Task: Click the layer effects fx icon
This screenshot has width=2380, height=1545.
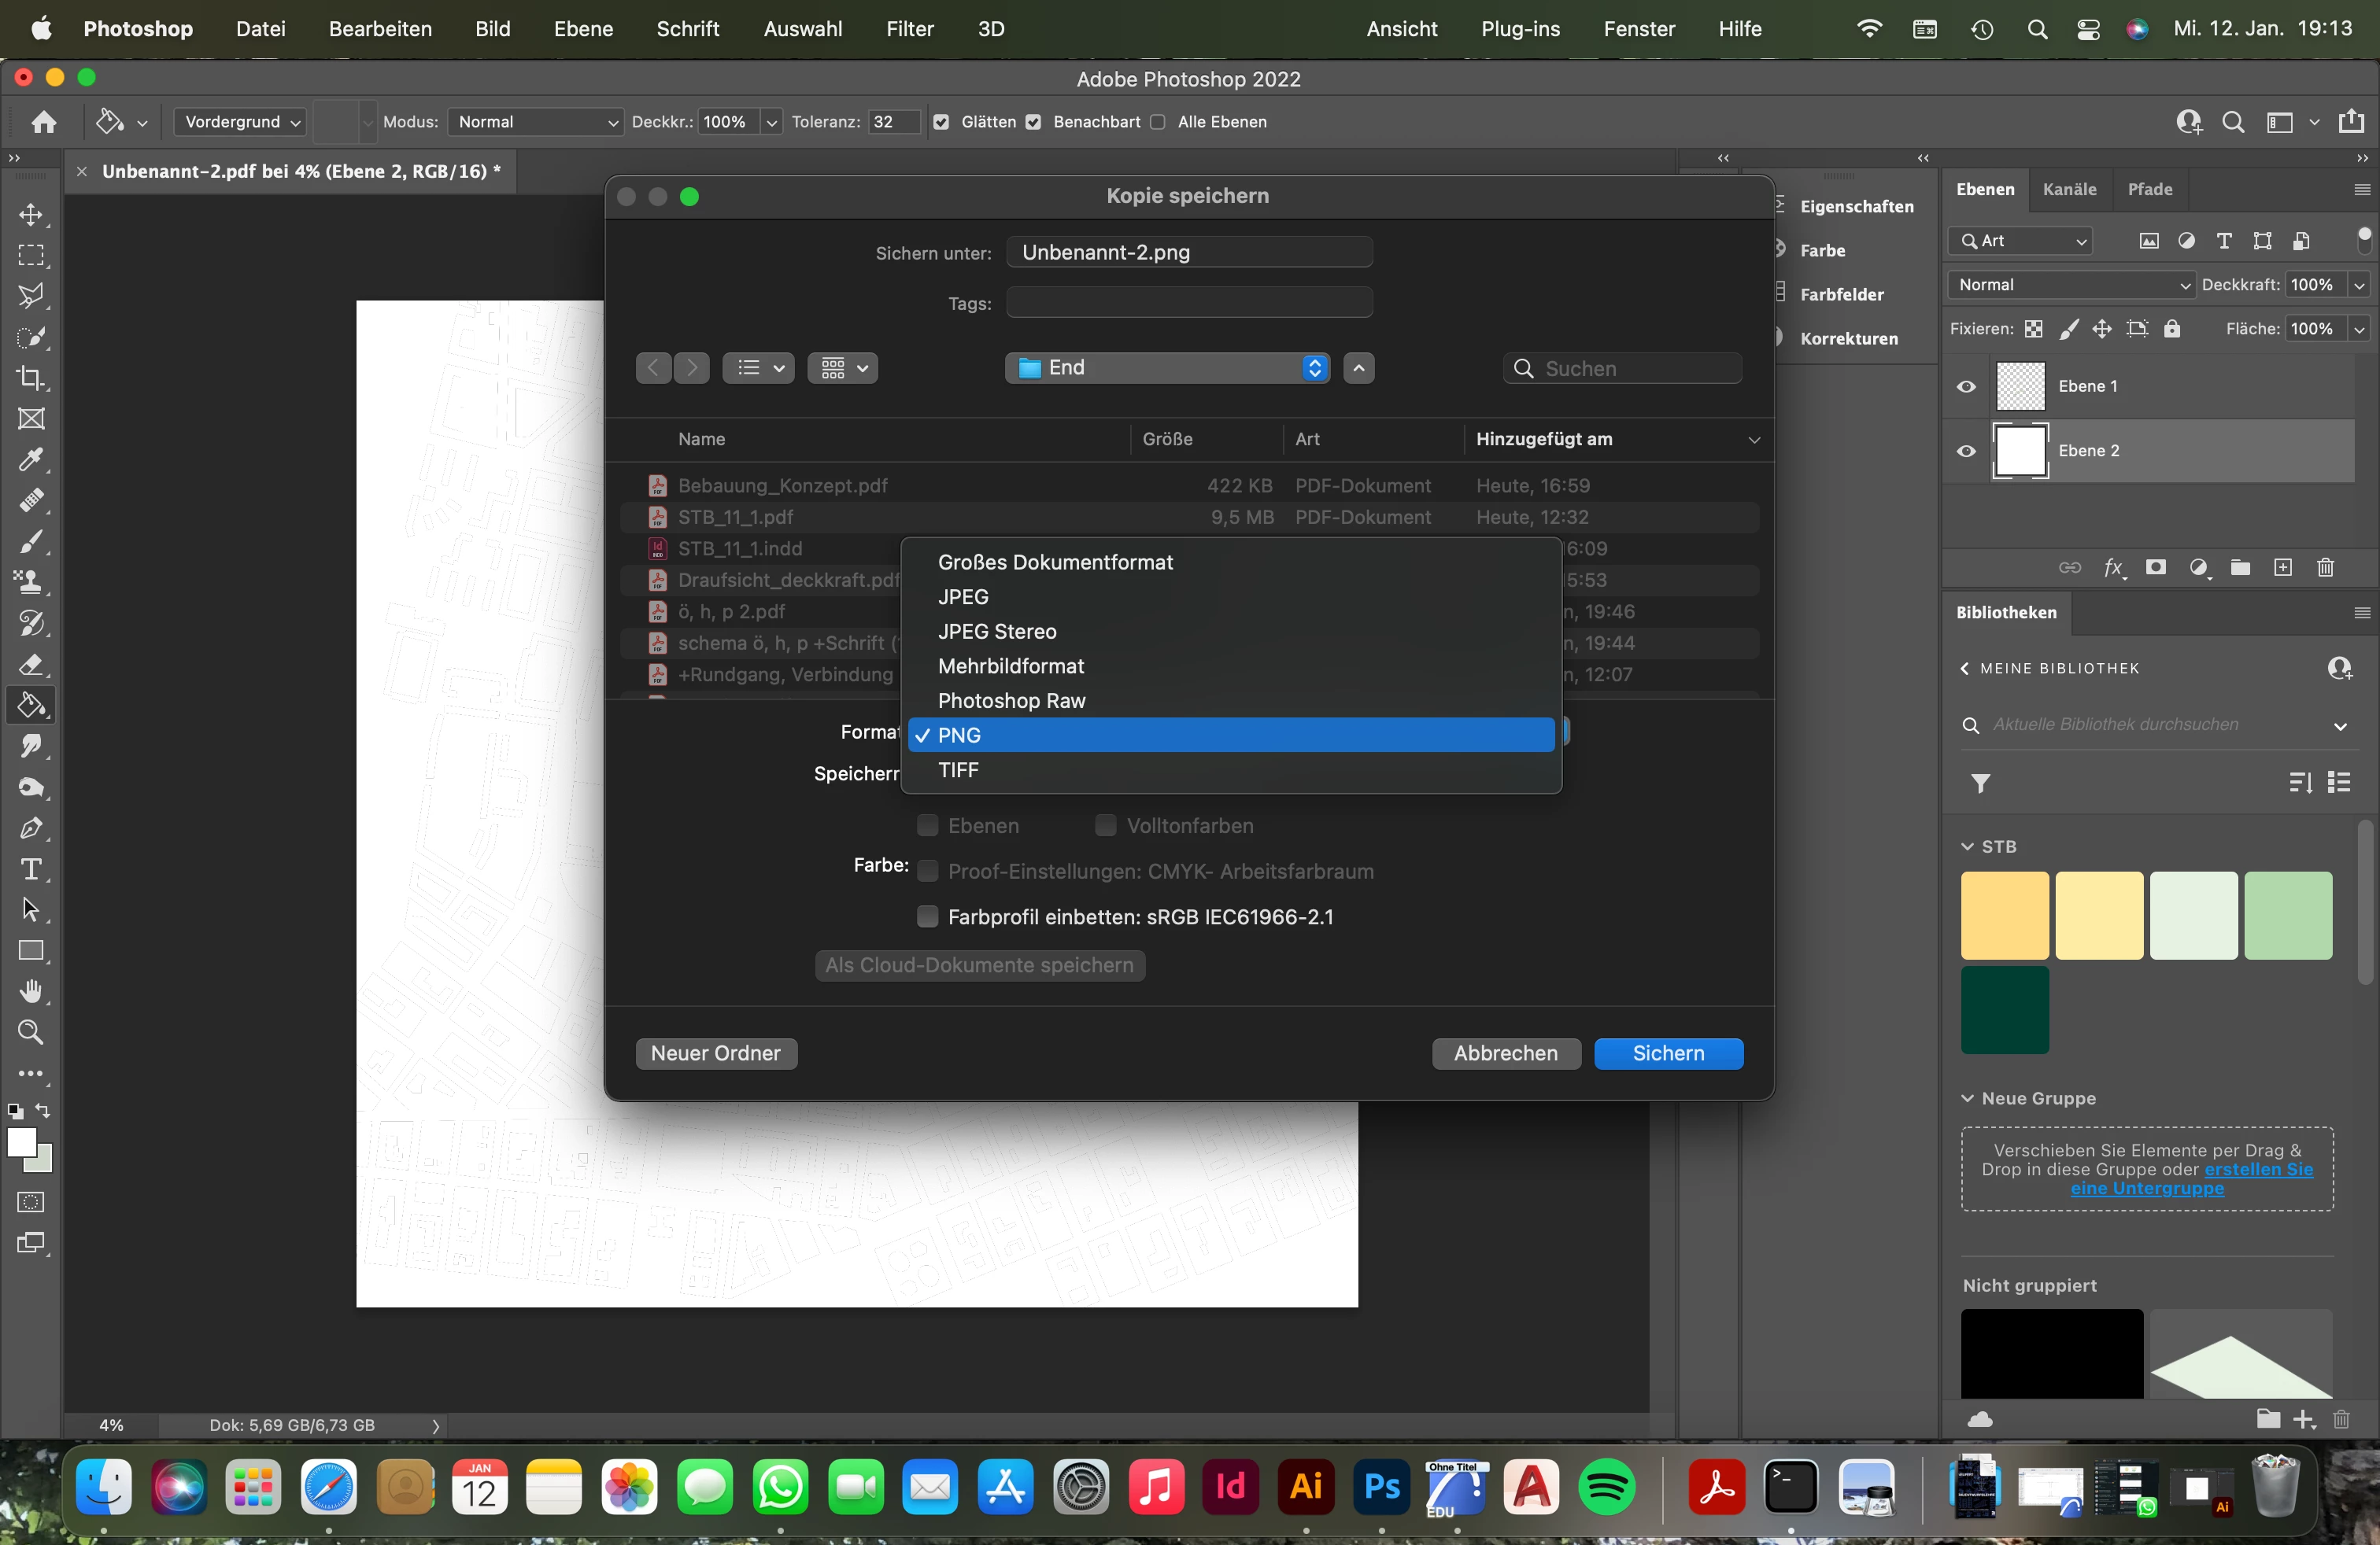Action: click(2113, 568)
